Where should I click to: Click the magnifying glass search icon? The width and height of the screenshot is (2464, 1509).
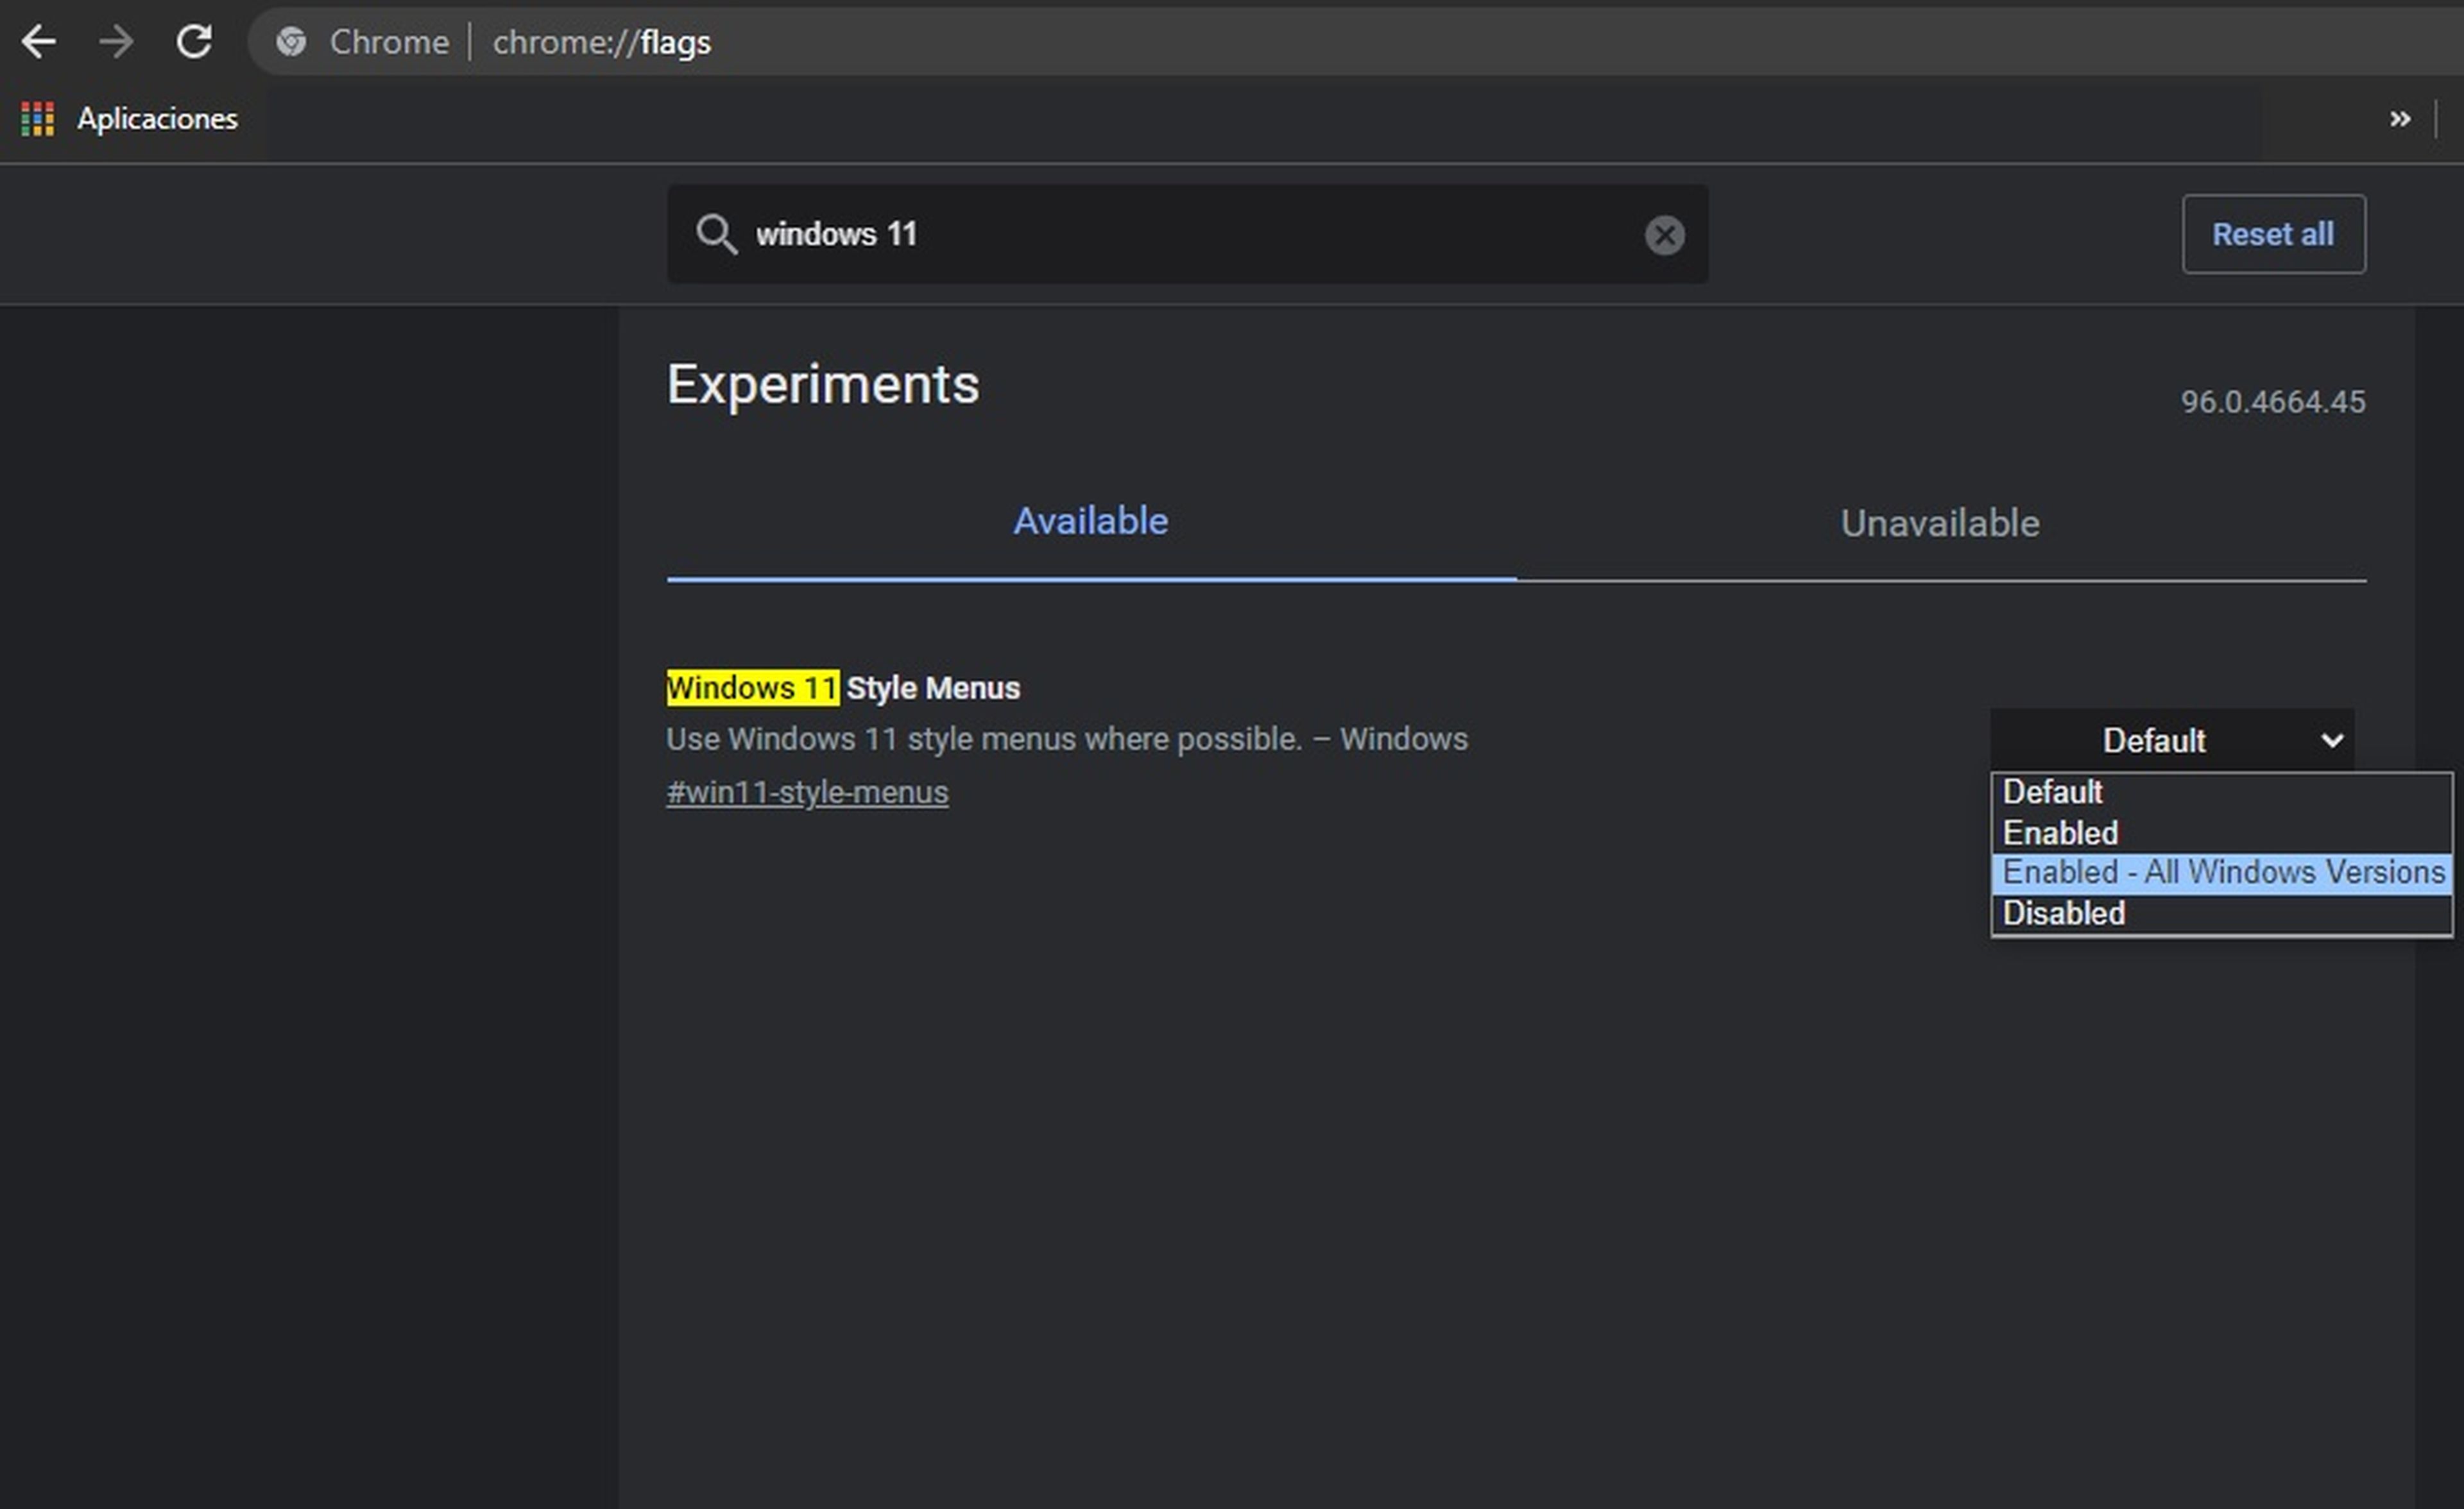click(x=716, y=235)
